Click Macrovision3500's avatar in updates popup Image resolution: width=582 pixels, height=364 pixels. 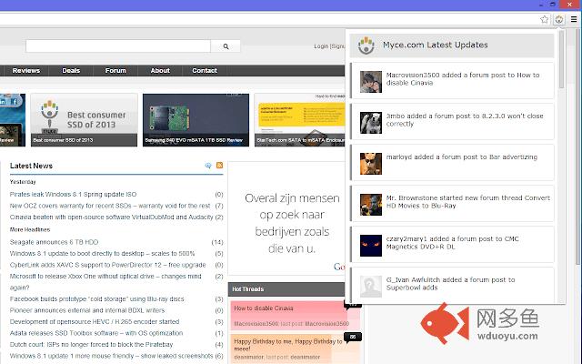click(x=371, y=82)
